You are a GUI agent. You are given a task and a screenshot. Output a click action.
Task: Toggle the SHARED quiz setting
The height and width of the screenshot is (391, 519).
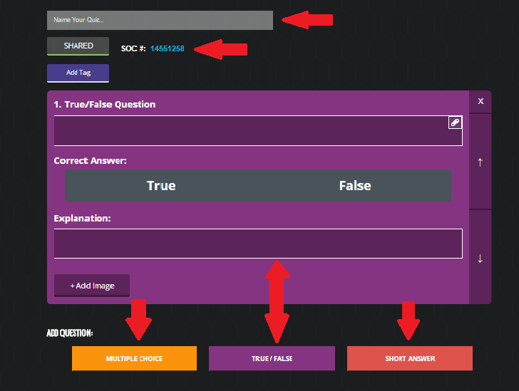78,46
